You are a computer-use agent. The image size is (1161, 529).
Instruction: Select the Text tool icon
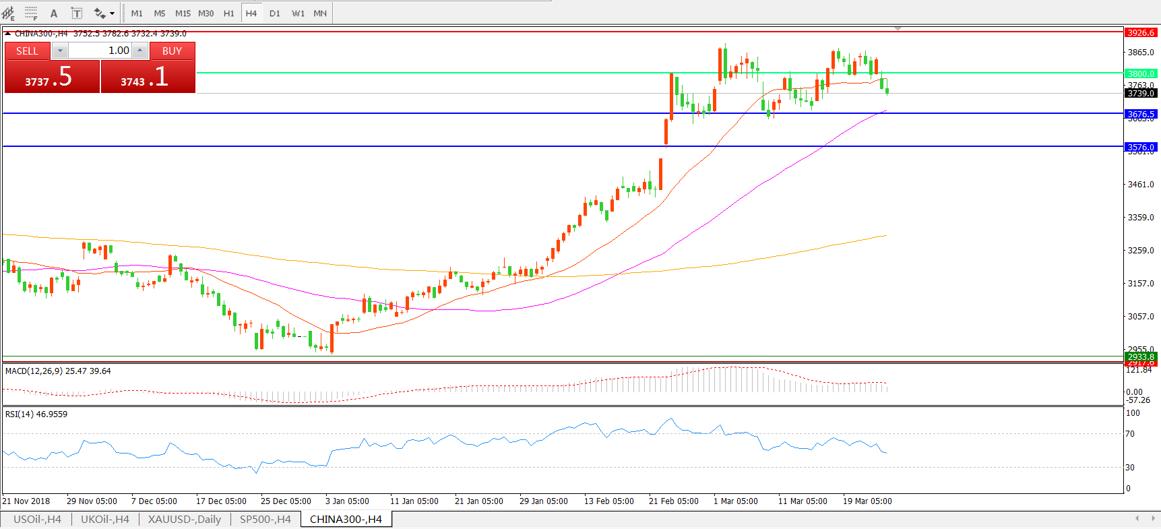point(54,13)
